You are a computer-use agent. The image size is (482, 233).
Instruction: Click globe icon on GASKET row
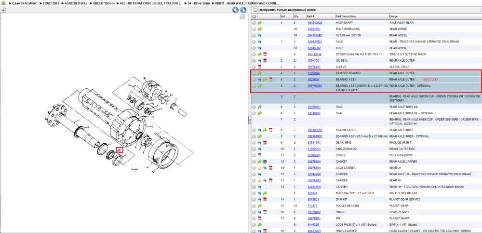tap(265, 162)
